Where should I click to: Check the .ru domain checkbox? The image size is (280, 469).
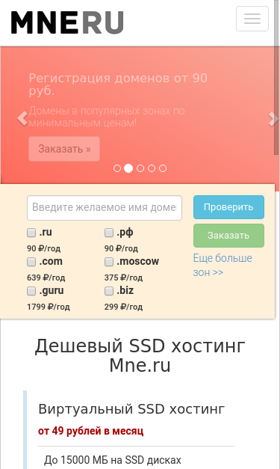pos(31,233)
